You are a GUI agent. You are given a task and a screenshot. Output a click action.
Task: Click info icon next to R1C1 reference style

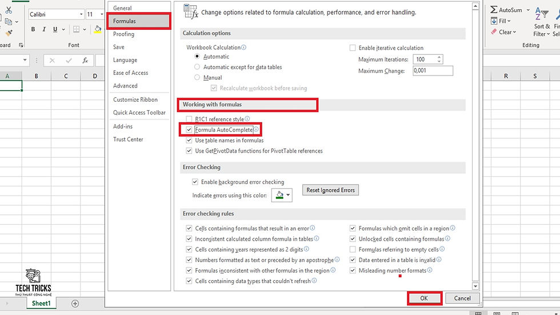coord(247,118)
